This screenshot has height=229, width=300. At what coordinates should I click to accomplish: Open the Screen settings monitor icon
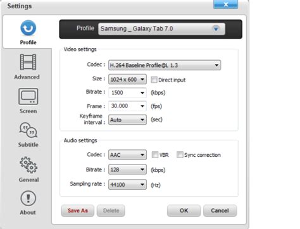(28, 97)
